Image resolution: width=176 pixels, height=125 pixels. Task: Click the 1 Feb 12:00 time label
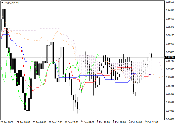coord(103,122)
